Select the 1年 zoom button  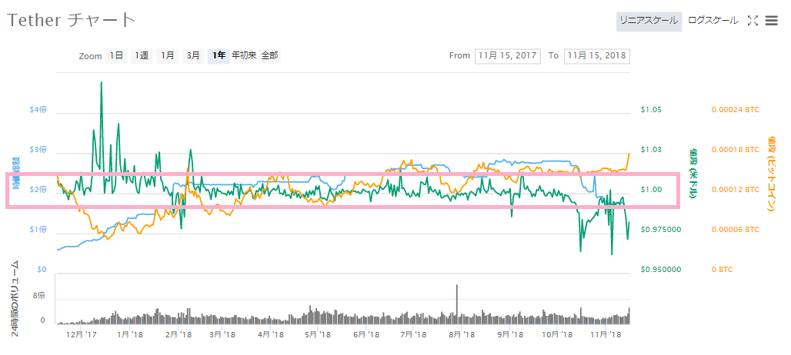pos(219,55)
